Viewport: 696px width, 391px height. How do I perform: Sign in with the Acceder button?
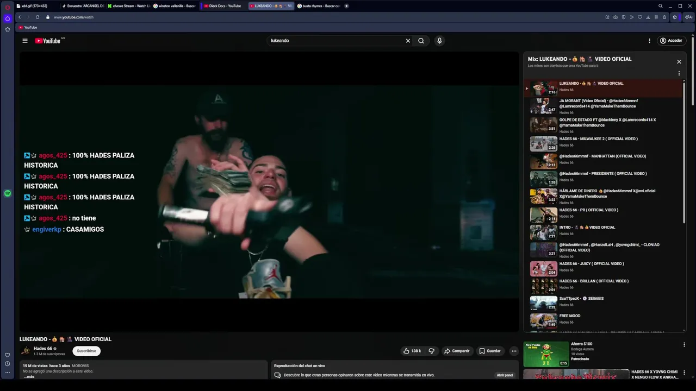671,41
